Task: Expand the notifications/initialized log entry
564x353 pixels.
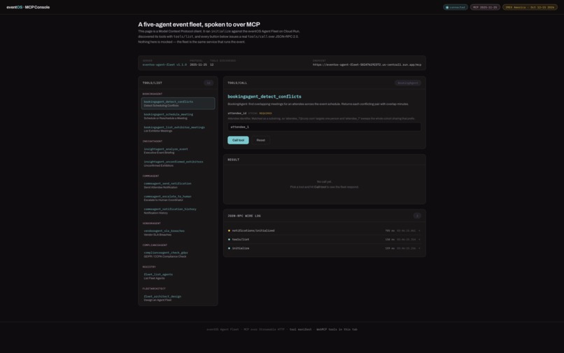Action: click(x=324, y=230)
